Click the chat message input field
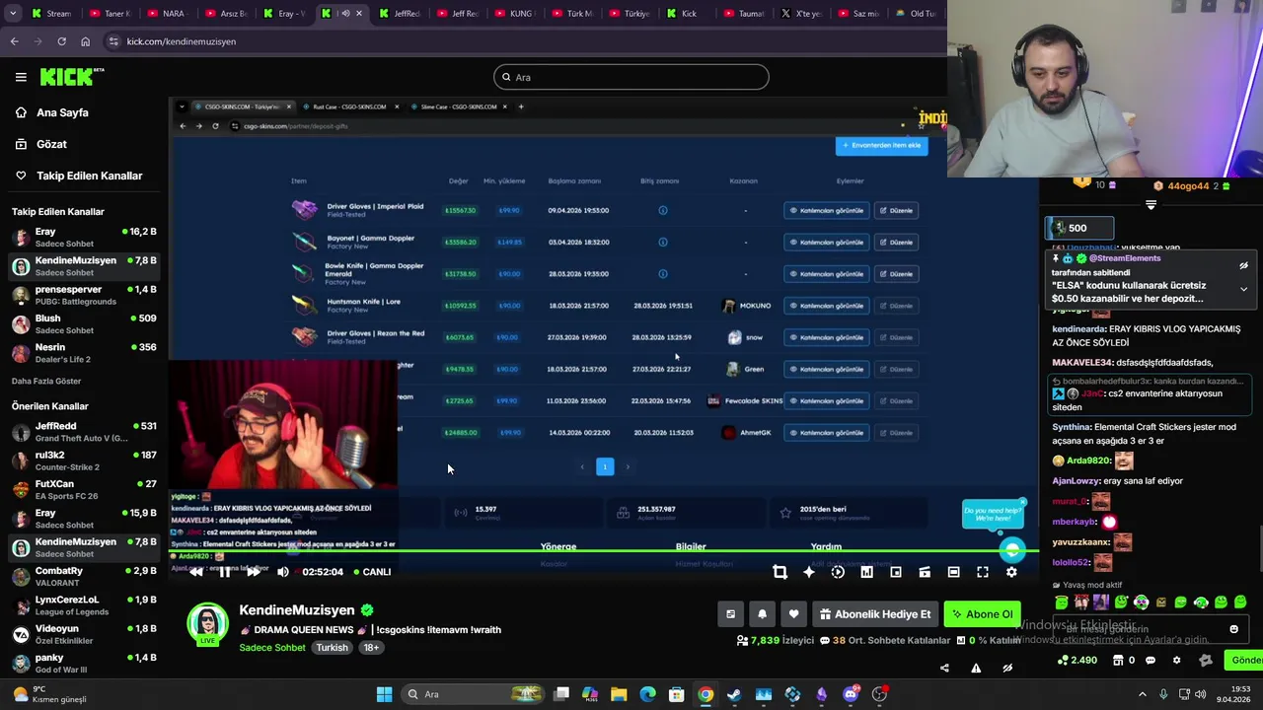 tap(1149, 628)
